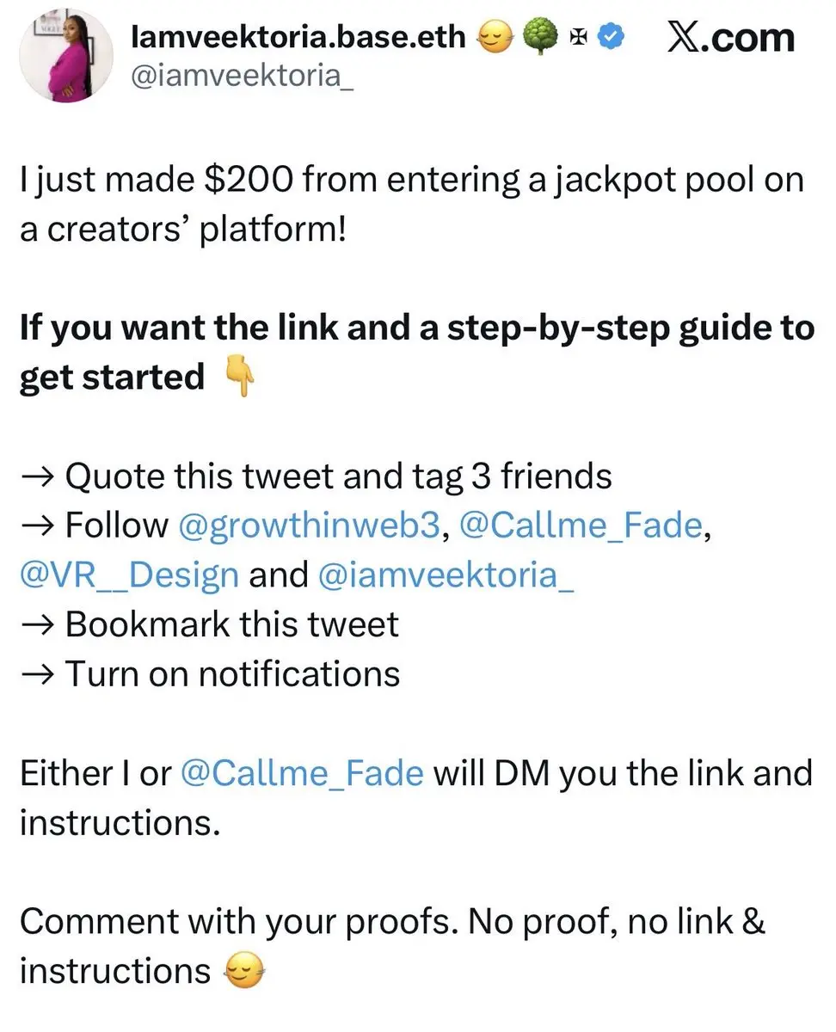Image resolution: width=836 pixels, height=1032 pixels.
Task: Click the "Bookmark this tweet" line
Action: click(231, 624)
